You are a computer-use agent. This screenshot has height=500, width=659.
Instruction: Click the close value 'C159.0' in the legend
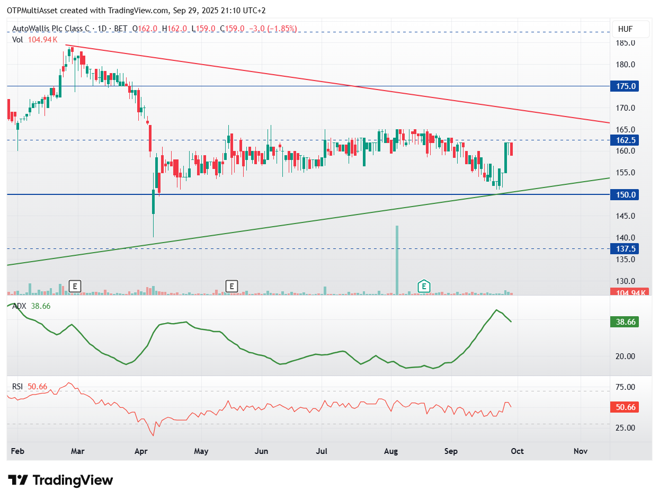[232, 29]
